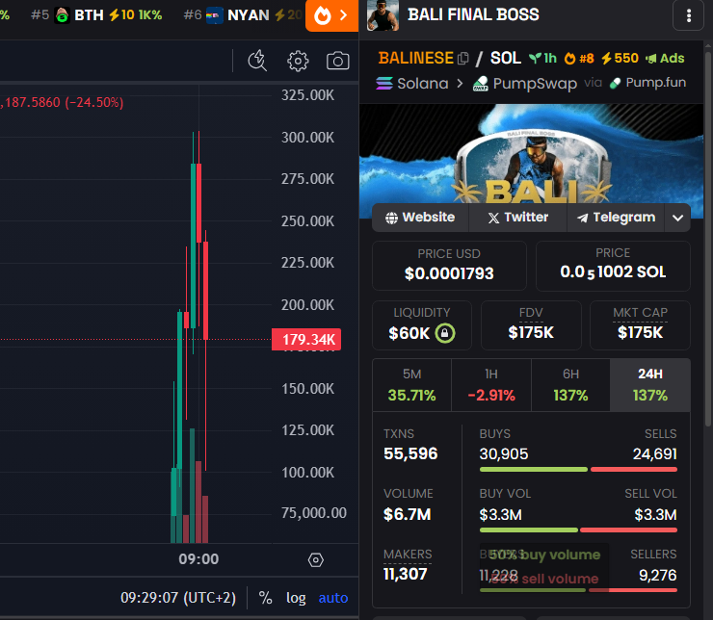Click the FDV $175K box
Image resolution: width=713 pixels, height=620 pixels.
coord(531,325)
